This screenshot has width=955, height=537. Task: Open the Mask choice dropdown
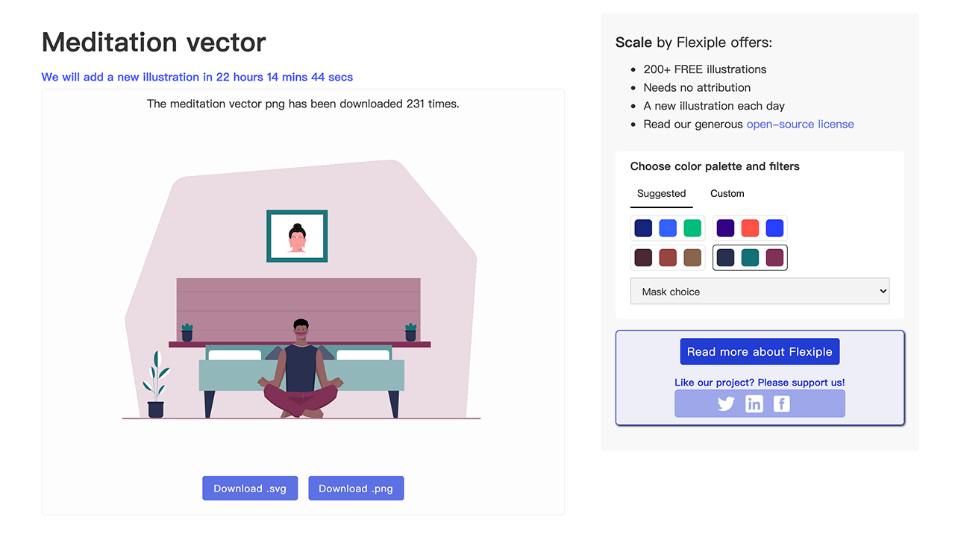pyautogui.click(x=760, y=292)
